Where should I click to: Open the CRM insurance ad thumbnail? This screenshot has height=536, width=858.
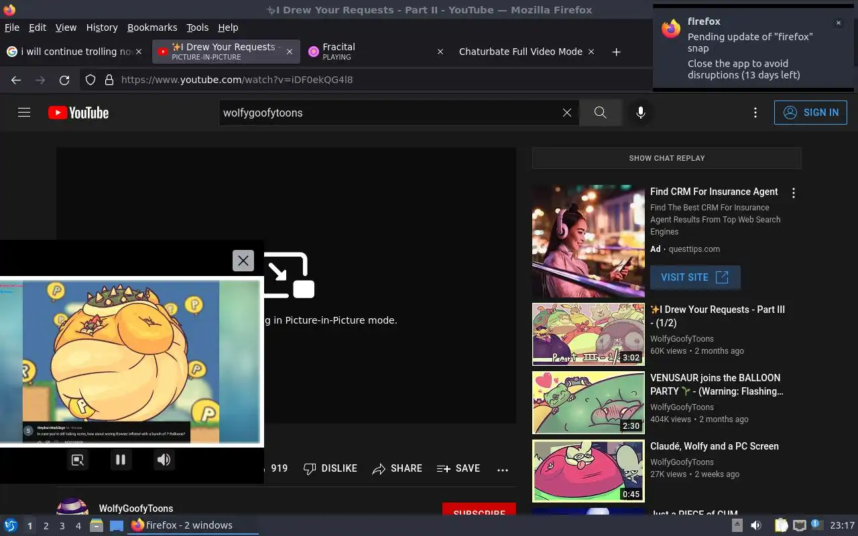pyautogui.click(x=589, y=241)
